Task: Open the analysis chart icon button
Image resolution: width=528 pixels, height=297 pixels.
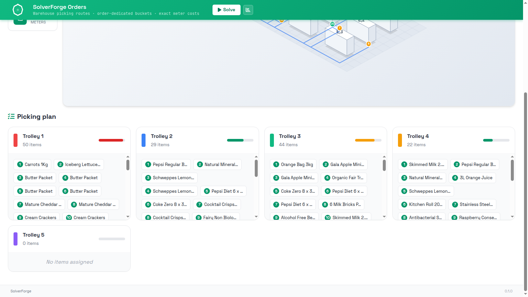Action: [x=248, y=10]
